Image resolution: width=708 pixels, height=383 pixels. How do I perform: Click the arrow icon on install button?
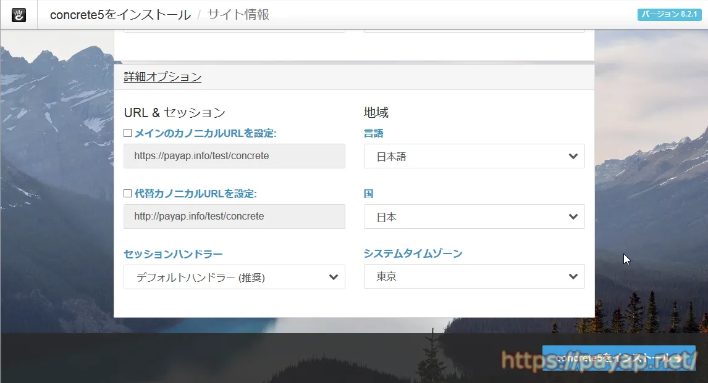click(678, 358)
